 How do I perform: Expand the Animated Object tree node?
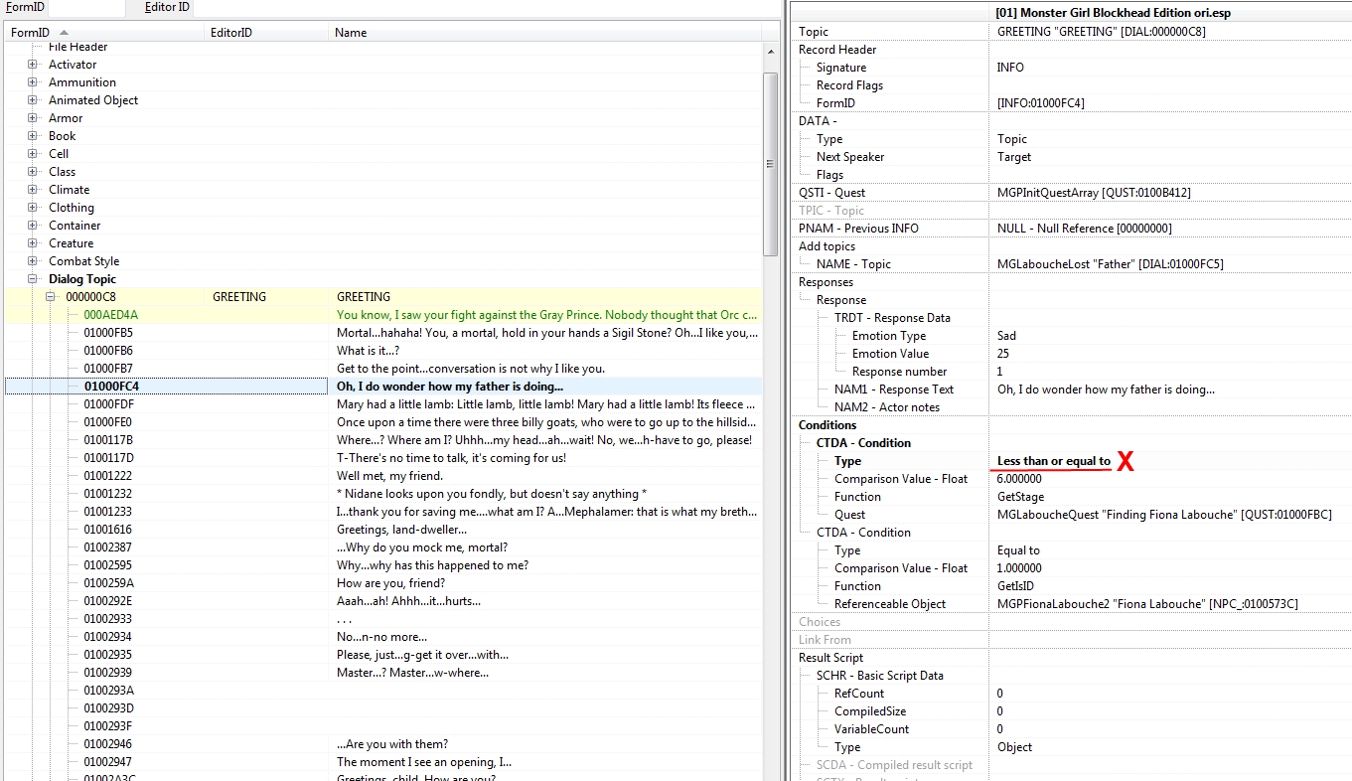pyautogui.click(x=33, y=100)
